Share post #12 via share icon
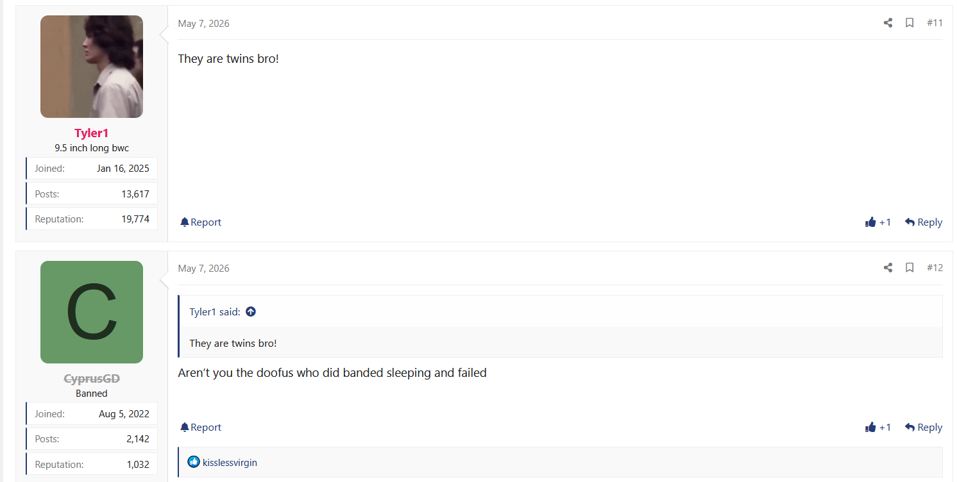The height and width of the screenshot is (482, 957). coord(888,268)
